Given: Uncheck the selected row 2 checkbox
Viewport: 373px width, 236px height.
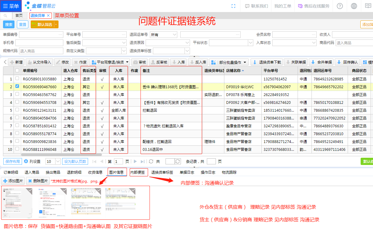Looking at the screenshot, I should (17, 87).
